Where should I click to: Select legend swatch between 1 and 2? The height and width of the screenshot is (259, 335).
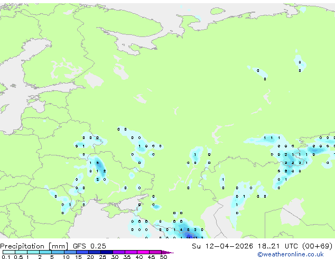(x=33, y=252)
